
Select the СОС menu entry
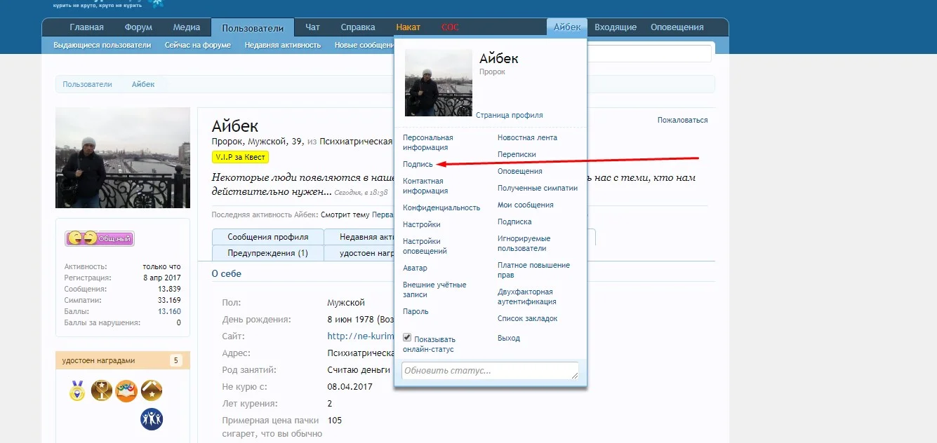pos(449,27)
